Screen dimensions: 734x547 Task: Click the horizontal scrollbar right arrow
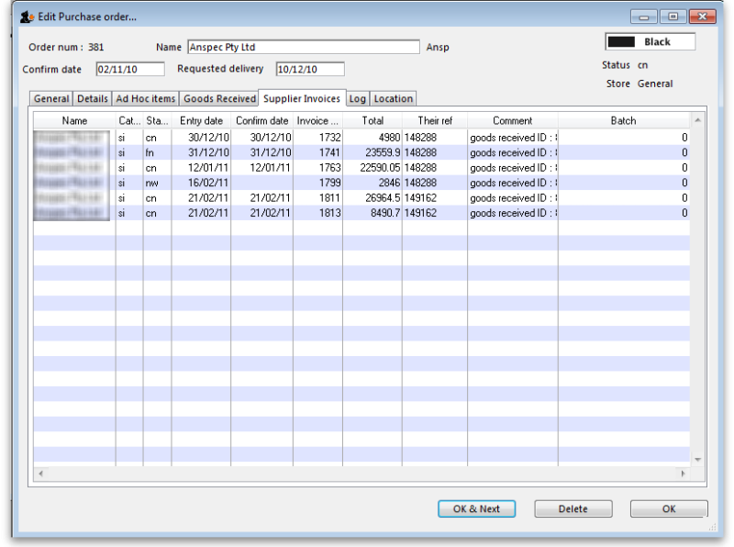click(683, 474)
